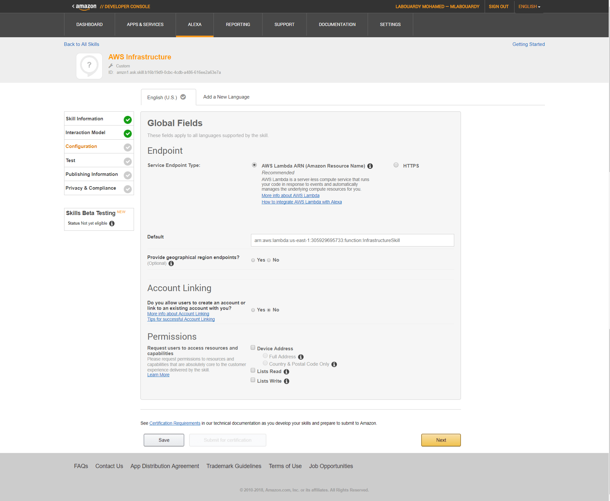Click the Save button
Image resolution: width=610 pixels, height=501 pixels.
[x=164, y=440]
